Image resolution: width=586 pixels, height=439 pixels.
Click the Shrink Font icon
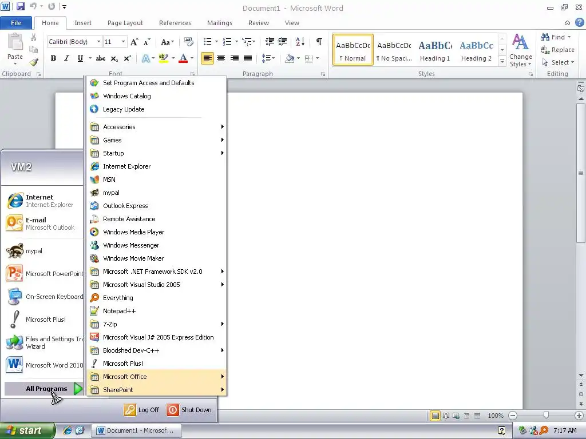[x=147, y=42]
